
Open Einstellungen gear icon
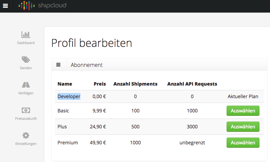pyautogui.click(x=26, y=136)
